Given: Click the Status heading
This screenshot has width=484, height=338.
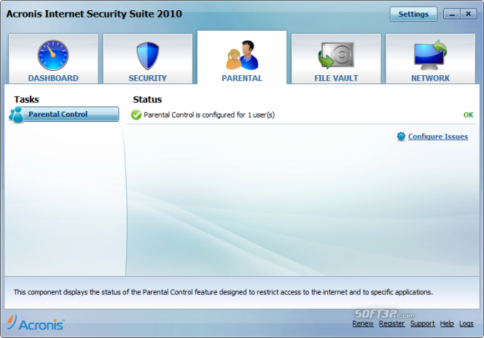Looking at the screenshot, I should tap(147, 99).
